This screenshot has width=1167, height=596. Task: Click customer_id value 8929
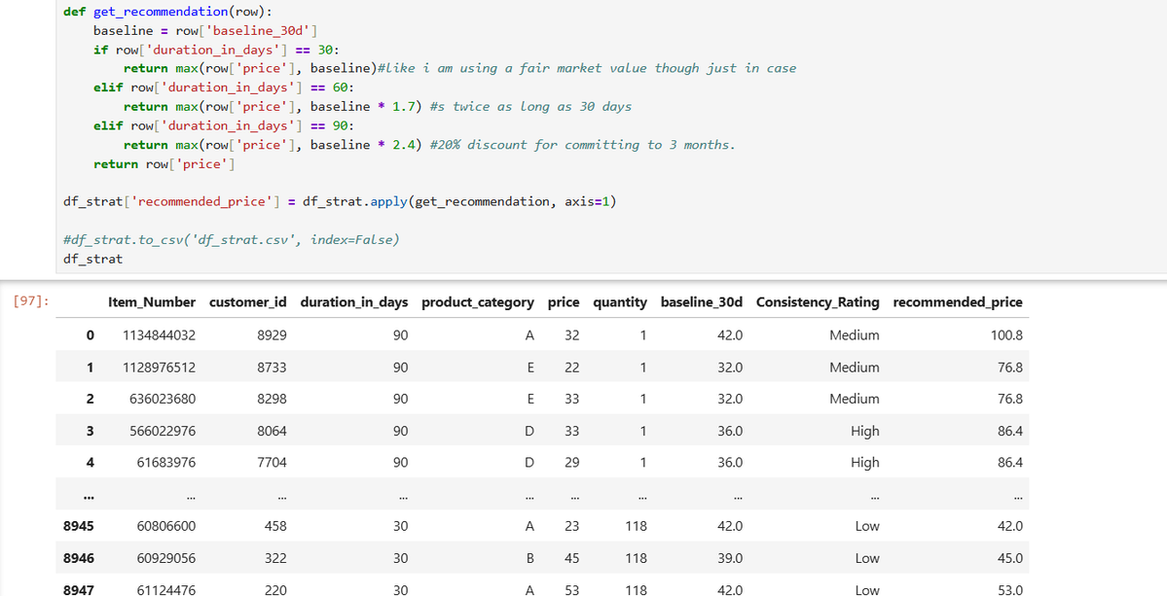click(273, 335)
